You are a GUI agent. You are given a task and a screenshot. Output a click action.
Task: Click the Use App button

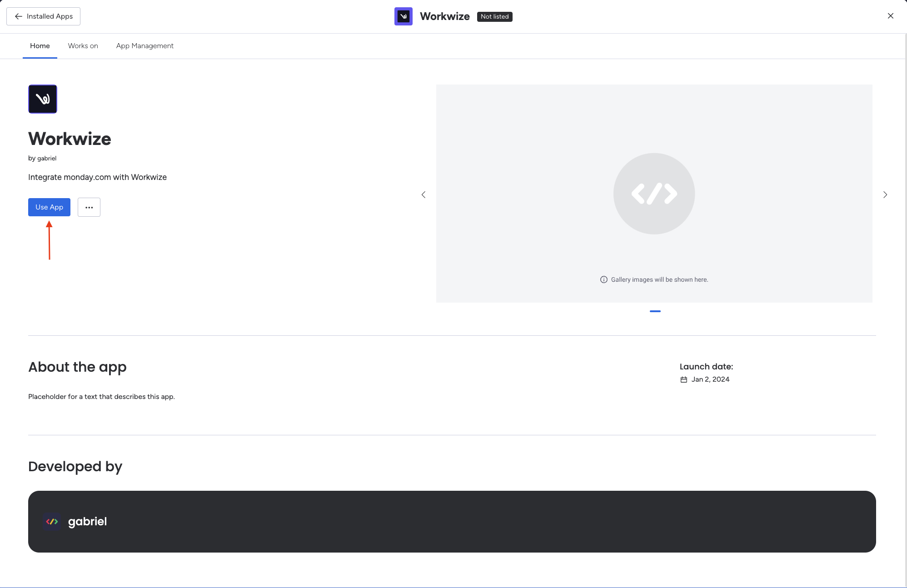click(49, 207)
